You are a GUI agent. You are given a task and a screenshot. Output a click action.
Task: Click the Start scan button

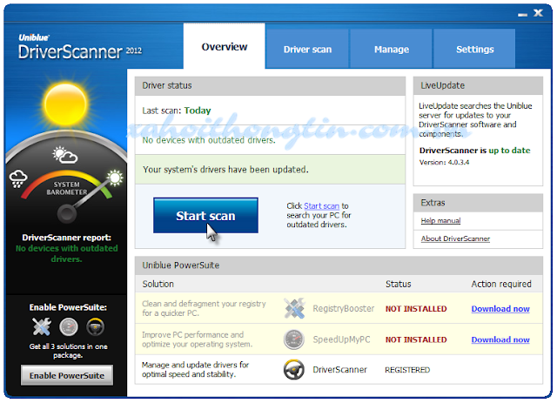[x=205, y=215]
